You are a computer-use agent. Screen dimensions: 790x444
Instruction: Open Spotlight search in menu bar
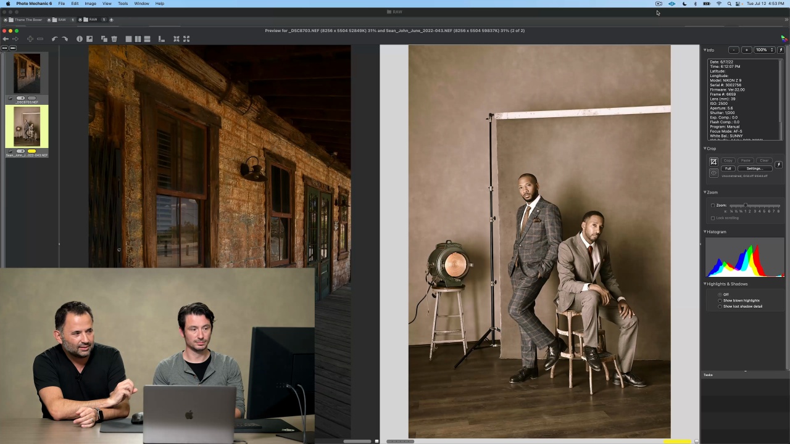pyautogui.click(x=730, y=4)
